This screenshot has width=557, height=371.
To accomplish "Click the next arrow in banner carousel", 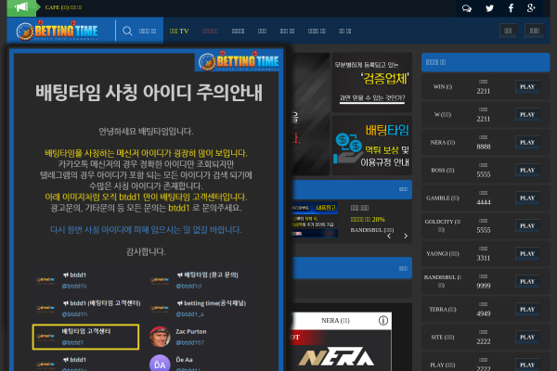I will [406, 237].
